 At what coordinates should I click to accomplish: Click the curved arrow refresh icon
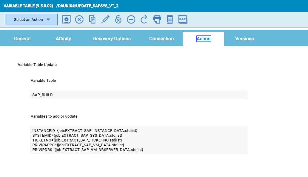tap(144, 20)
